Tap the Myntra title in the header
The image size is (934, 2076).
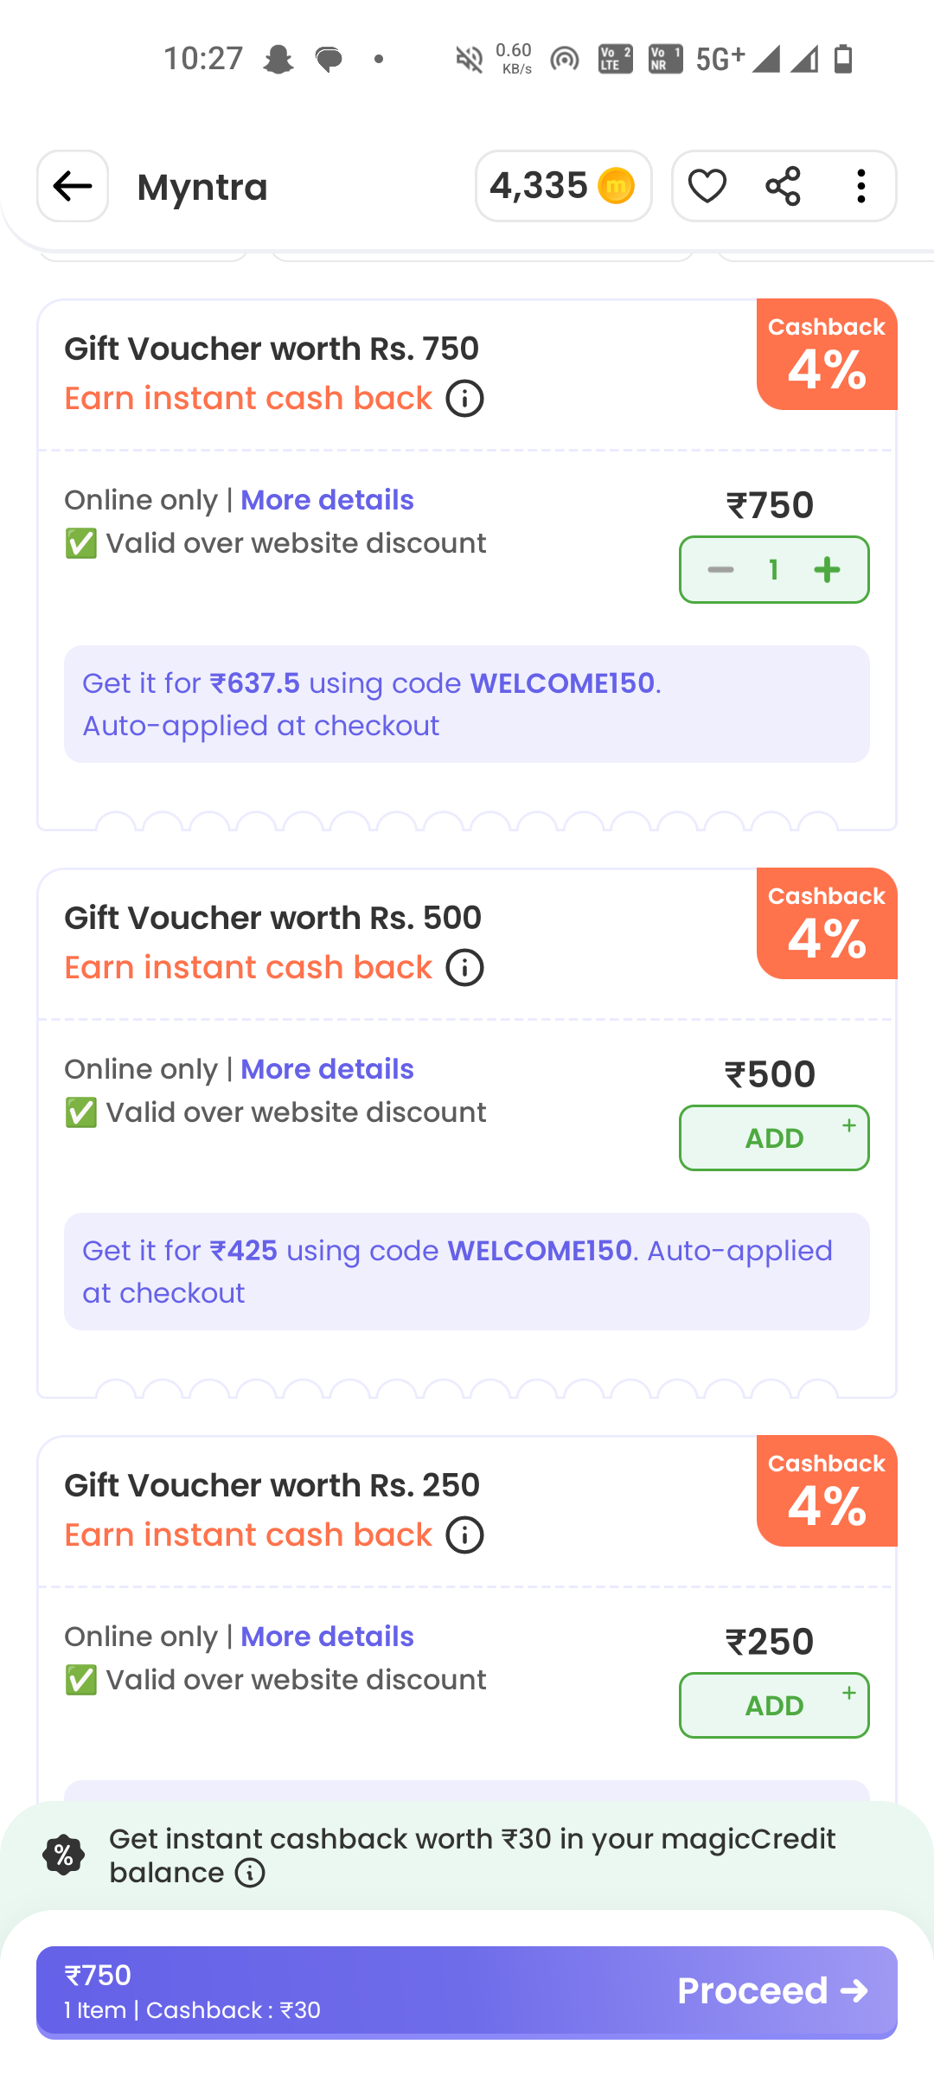202,187
